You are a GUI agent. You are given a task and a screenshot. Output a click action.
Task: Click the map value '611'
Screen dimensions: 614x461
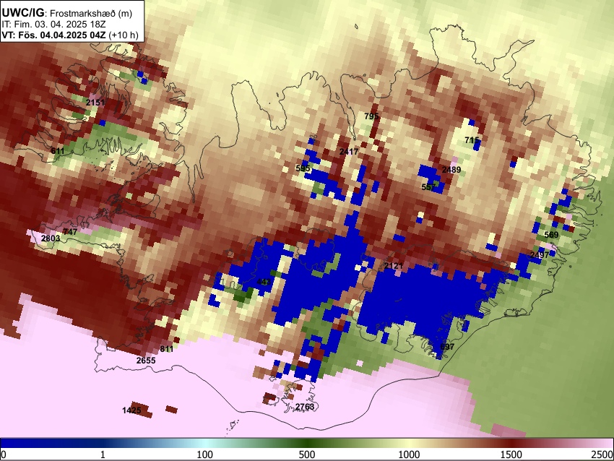(x=58, y=151)
